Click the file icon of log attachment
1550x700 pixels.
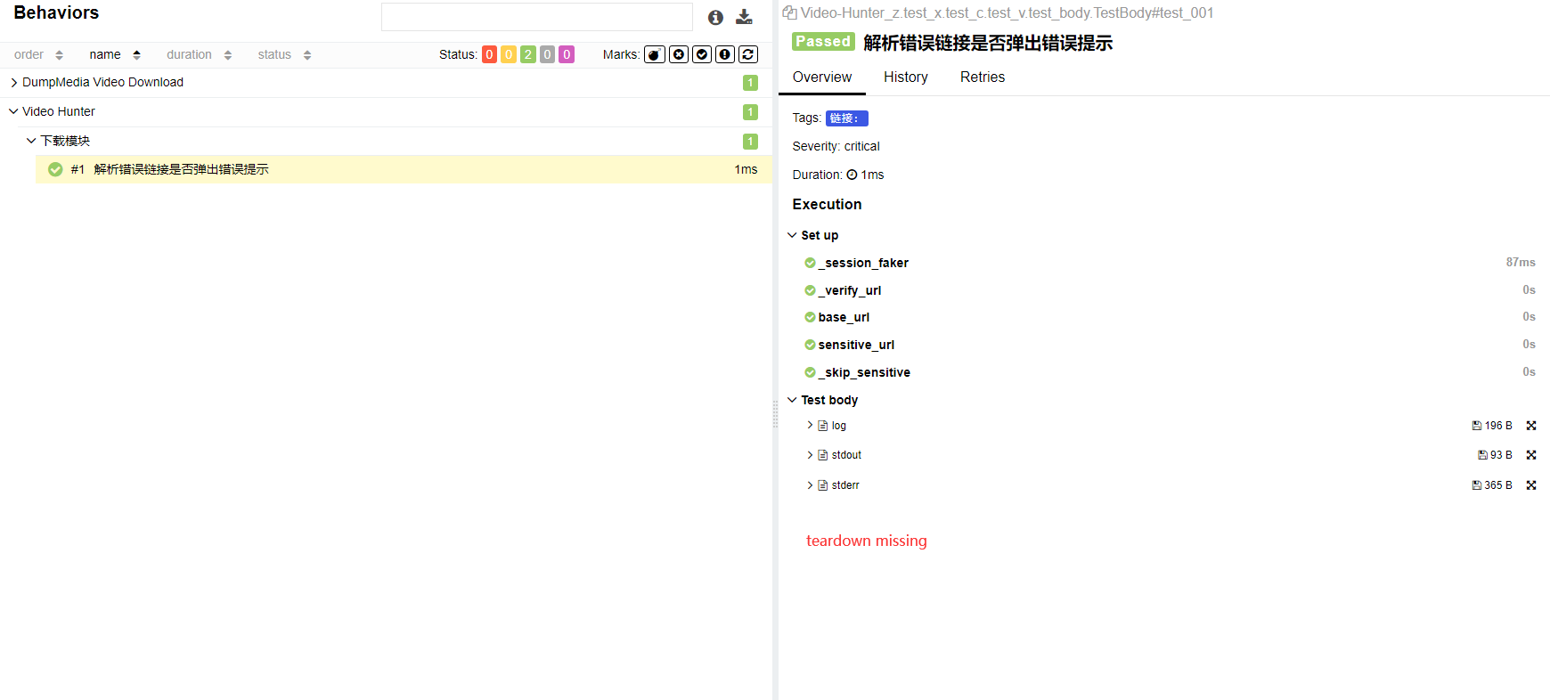coord(823,426)
